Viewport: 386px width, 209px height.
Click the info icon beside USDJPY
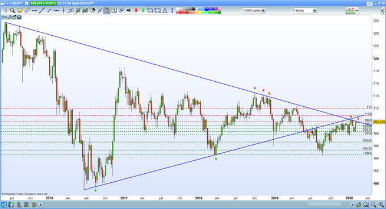click(27, 3)
